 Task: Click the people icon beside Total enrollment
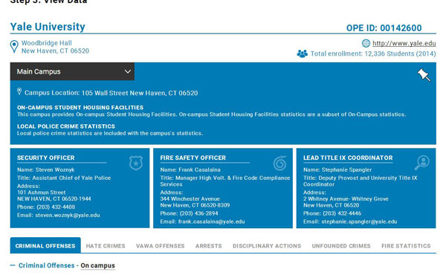(302, 54)
